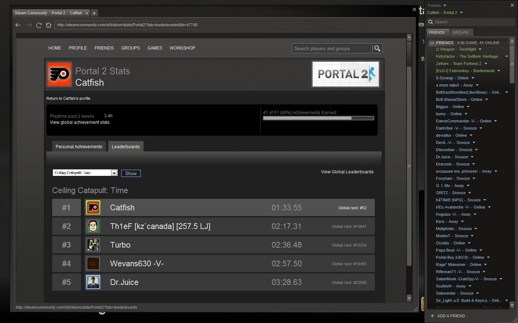Image resolution: width=518 pixels, height=323 pixels.
Task: Click the achievements earned progress bar
Action: coord(318,118)
